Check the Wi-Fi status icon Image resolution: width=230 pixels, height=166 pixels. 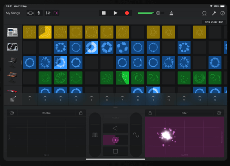click(211, 6)
